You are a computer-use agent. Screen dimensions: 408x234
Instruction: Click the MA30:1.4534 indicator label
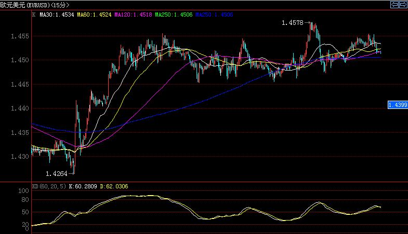tap(57, 15)
